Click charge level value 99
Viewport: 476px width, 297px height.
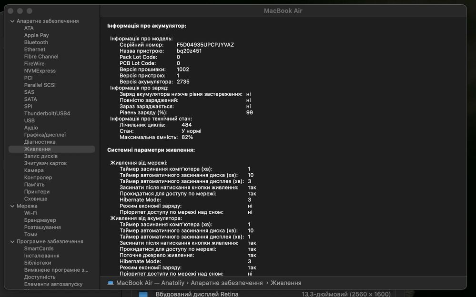tap(250, 112)
